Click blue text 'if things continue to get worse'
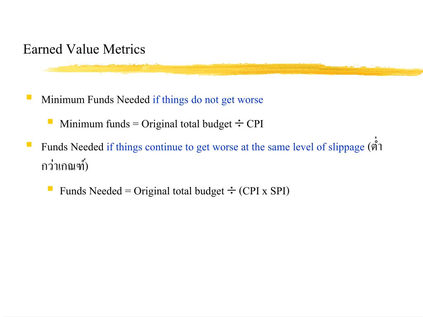The image size is (423, 317). [x=172, y=147]
